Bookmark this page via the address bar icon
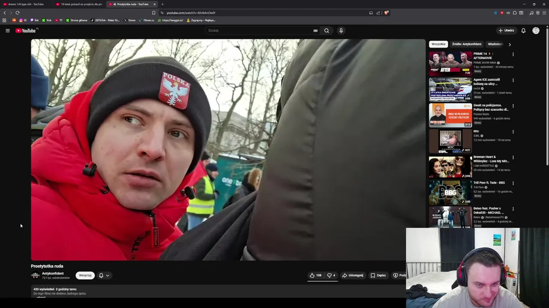Image resolution: width=549 pixels, height=308 pixels. [154, 13]
